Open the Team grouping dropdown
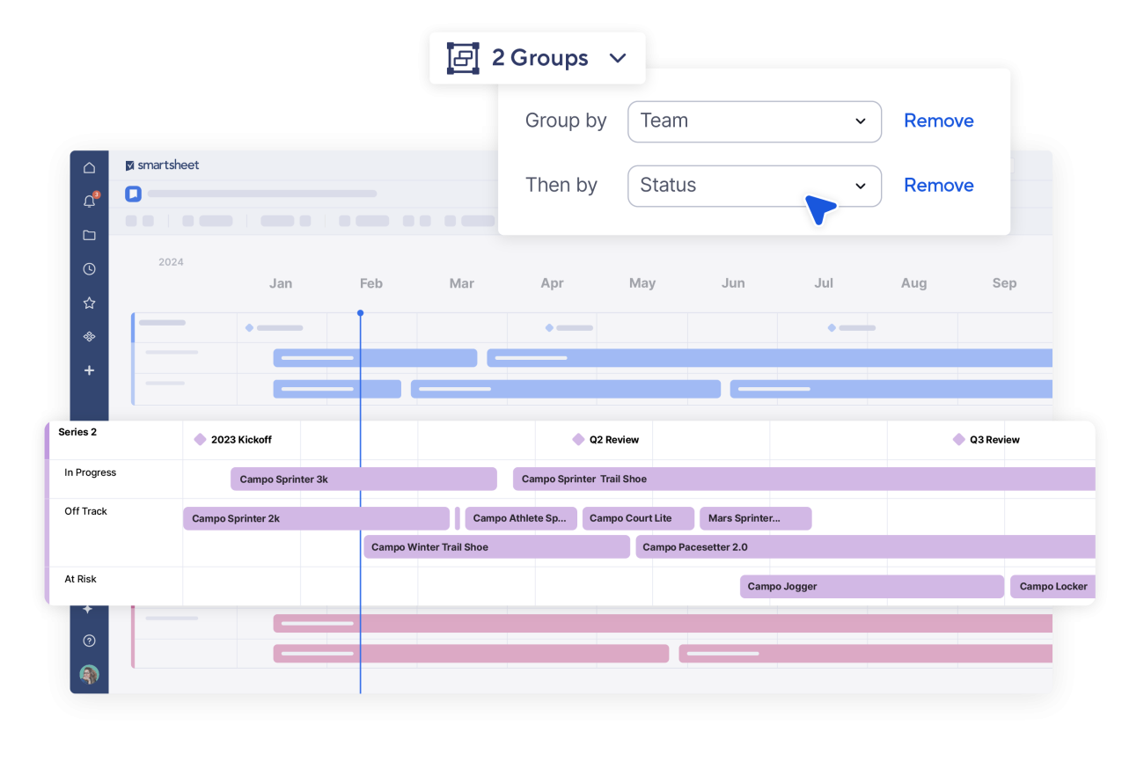This screenshot has height=776, width=1144. point(754,121)
